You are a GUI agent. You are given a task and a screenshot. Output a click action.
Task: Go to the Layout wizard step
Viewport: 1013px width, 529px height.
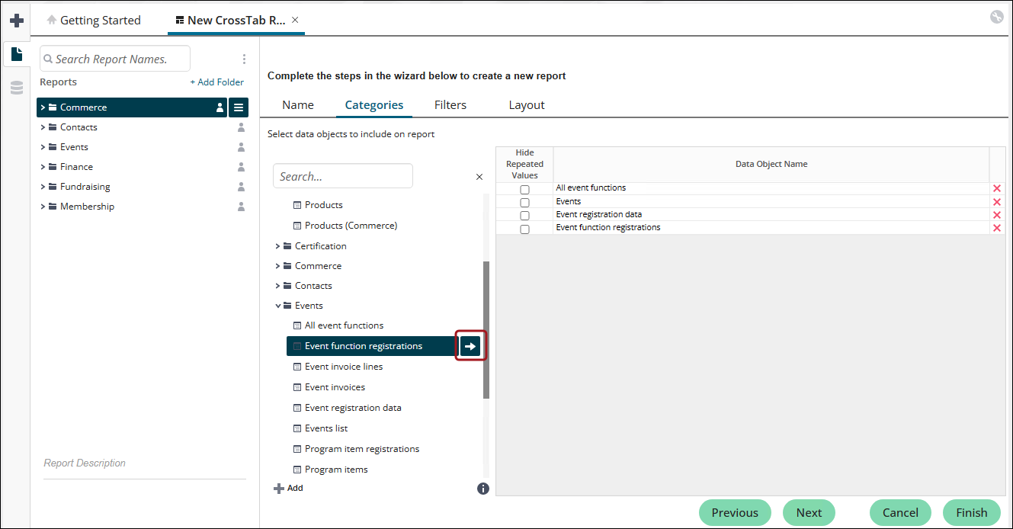(527, 105)
